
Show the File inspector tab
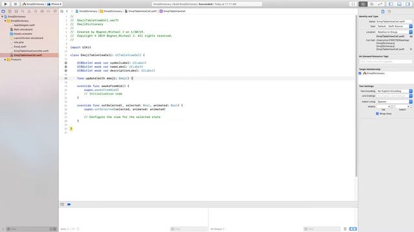tap(383, 12)
